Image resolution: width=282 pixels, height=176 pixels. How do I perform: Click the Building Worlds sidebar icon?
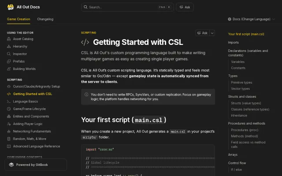coord(9,69)
